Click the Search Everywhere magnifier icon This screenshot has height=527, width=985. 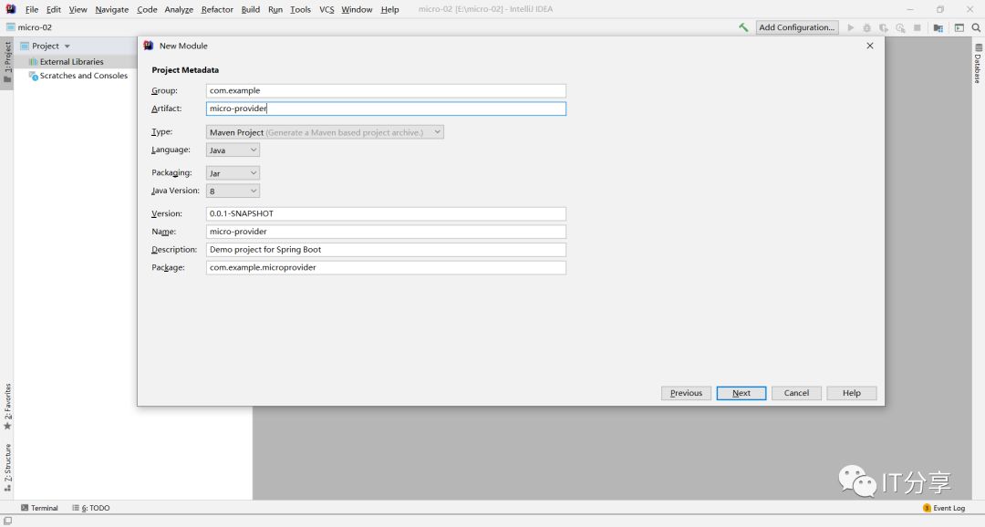(x=976, y=27)
